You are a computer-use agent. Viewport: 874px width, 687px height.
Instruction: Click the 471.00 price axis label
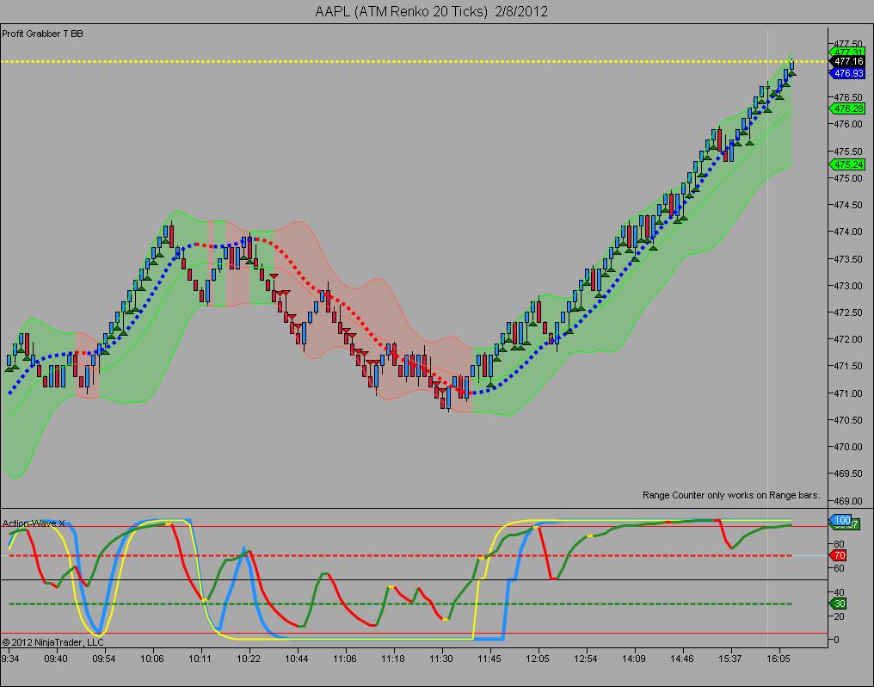coord(848,393)
